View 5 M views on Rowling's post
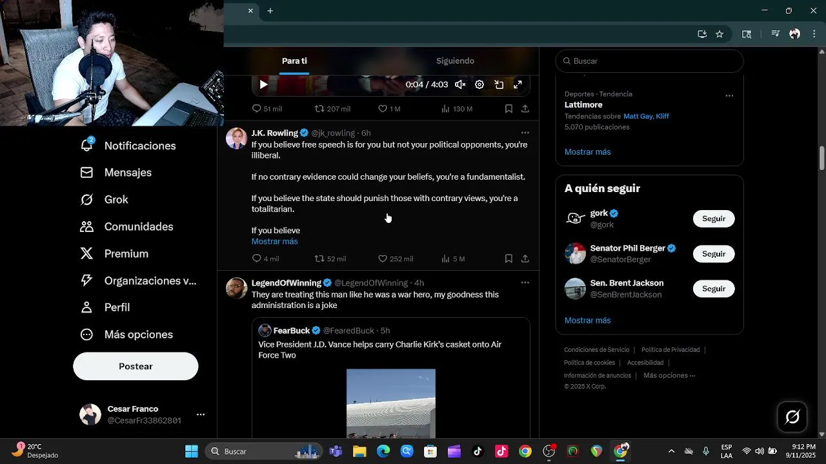The image size is (826, 464). point(453,258)
